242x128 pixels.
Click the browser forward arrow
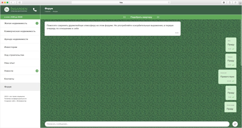(14, 3)
